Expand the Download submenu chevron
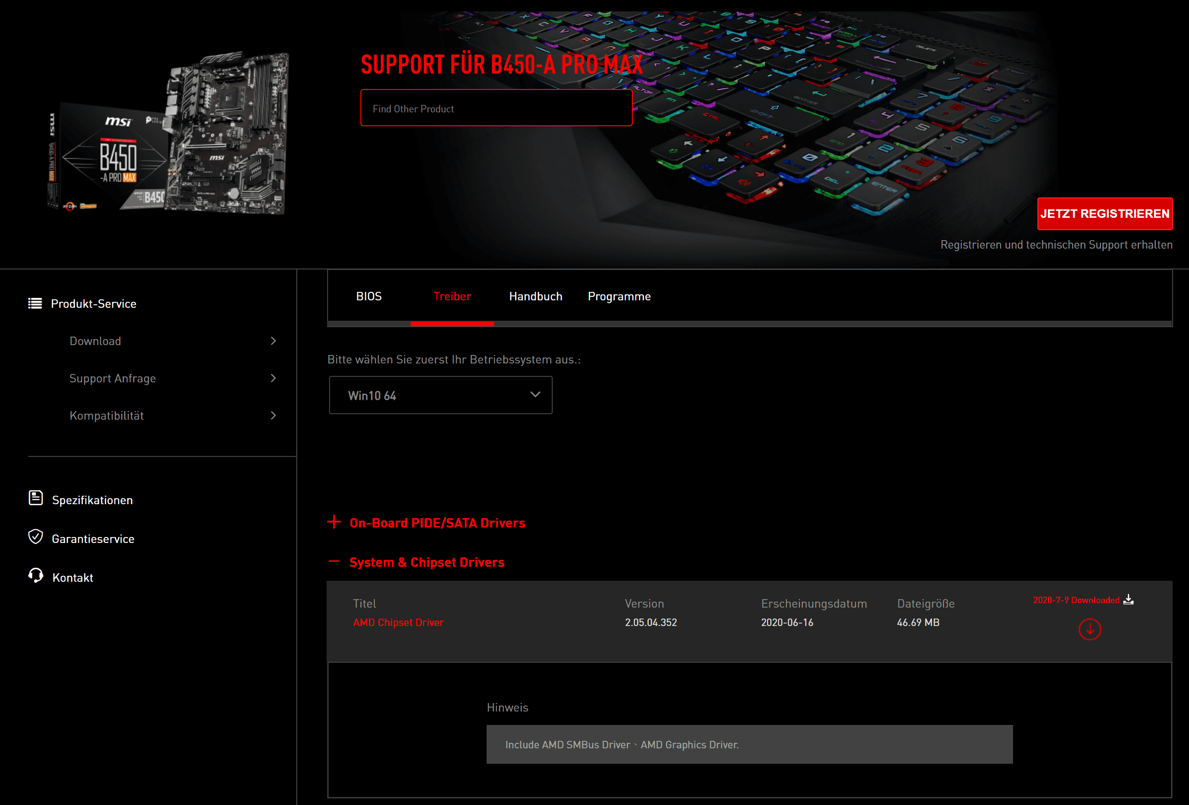 273,341
